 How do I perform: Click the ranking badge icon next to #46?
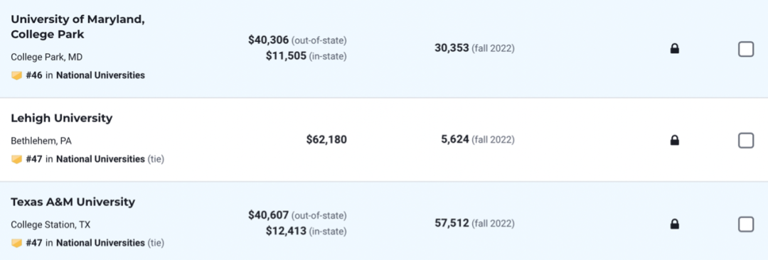(x=16, y=75)
